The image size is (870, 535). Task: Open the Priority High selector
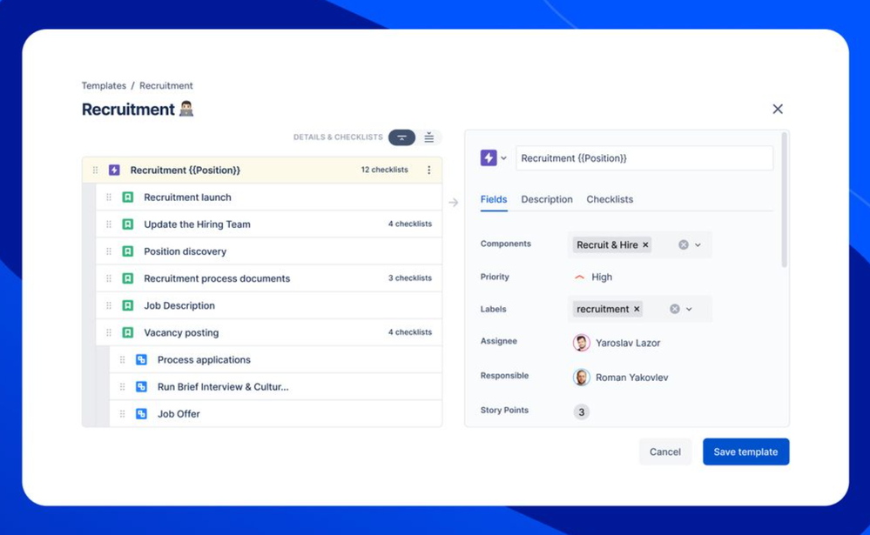(593, 278)
